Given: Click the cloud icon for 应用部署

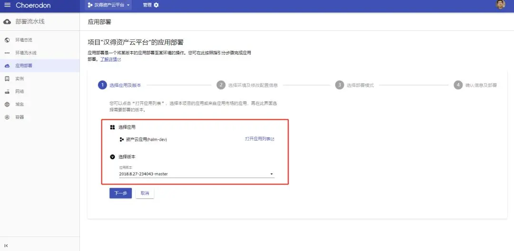Looking at the screenshot, I should (7, 66).
